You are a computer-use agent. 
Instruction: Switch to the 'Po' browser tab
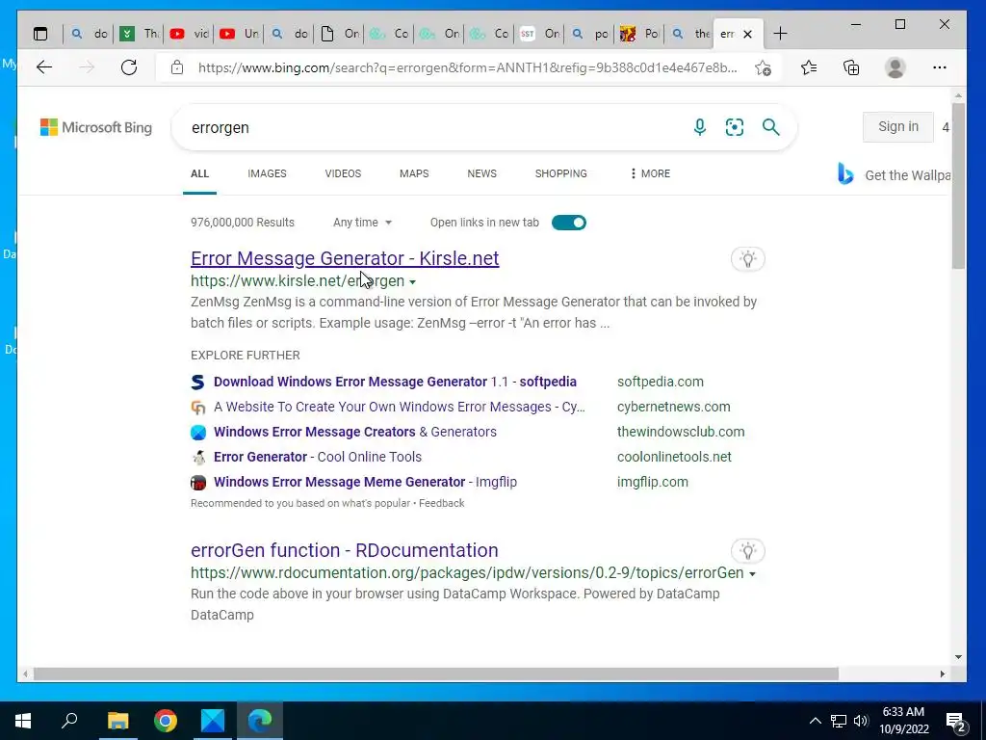click(x=639, y=34)
